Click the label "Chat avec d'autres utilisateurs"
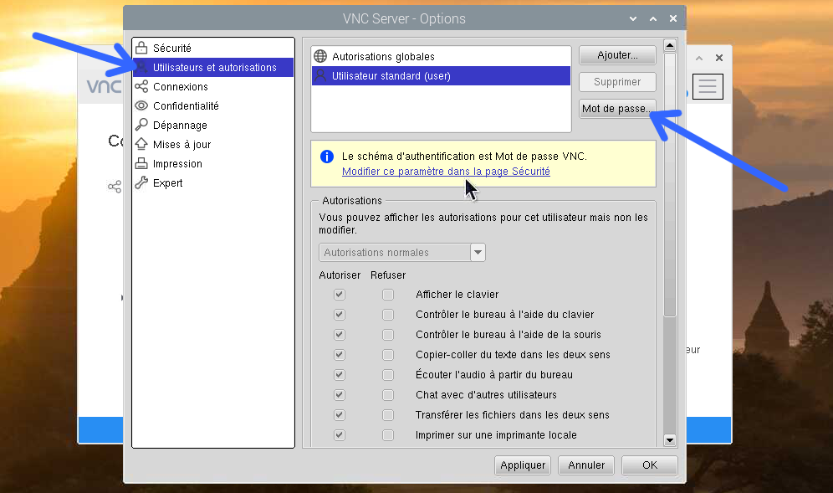 (486, 395)
